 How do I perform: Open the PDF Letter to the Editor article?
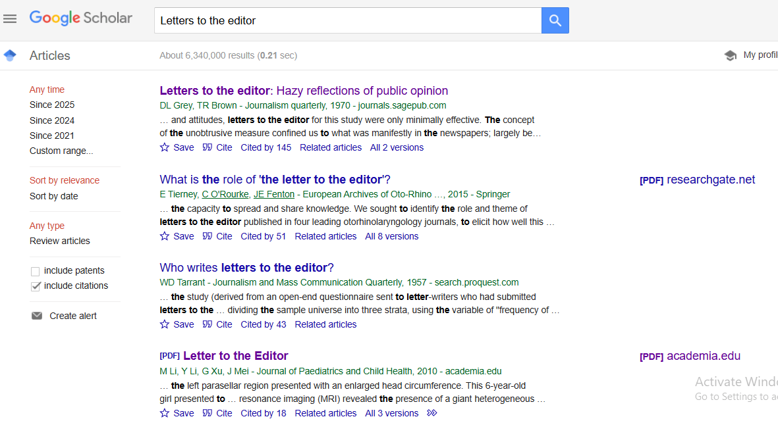tap(236, 356)
